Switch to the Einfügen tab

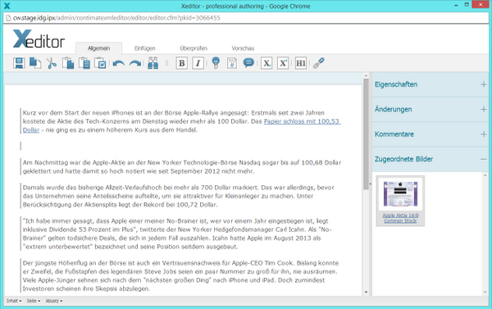click(x=144, y=48)
